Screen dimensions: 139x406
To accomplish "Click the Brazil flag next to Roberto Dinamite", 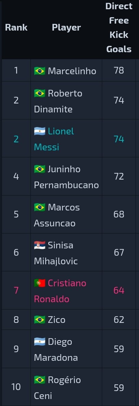I will (x=40, y=93).
